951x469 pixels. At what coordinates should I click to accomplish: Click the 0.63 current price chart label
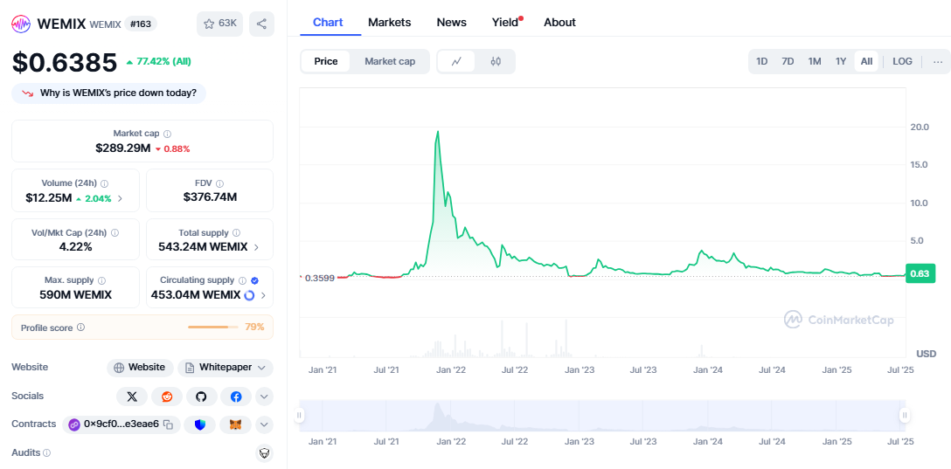[920, 274]
